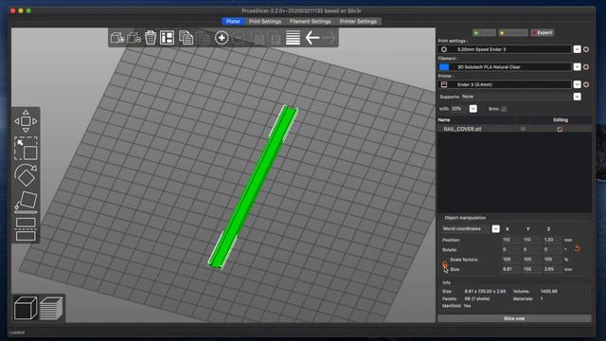Open filament settings via its cog icon
Viewport: 606px width, 341px height.
[586, 67]
